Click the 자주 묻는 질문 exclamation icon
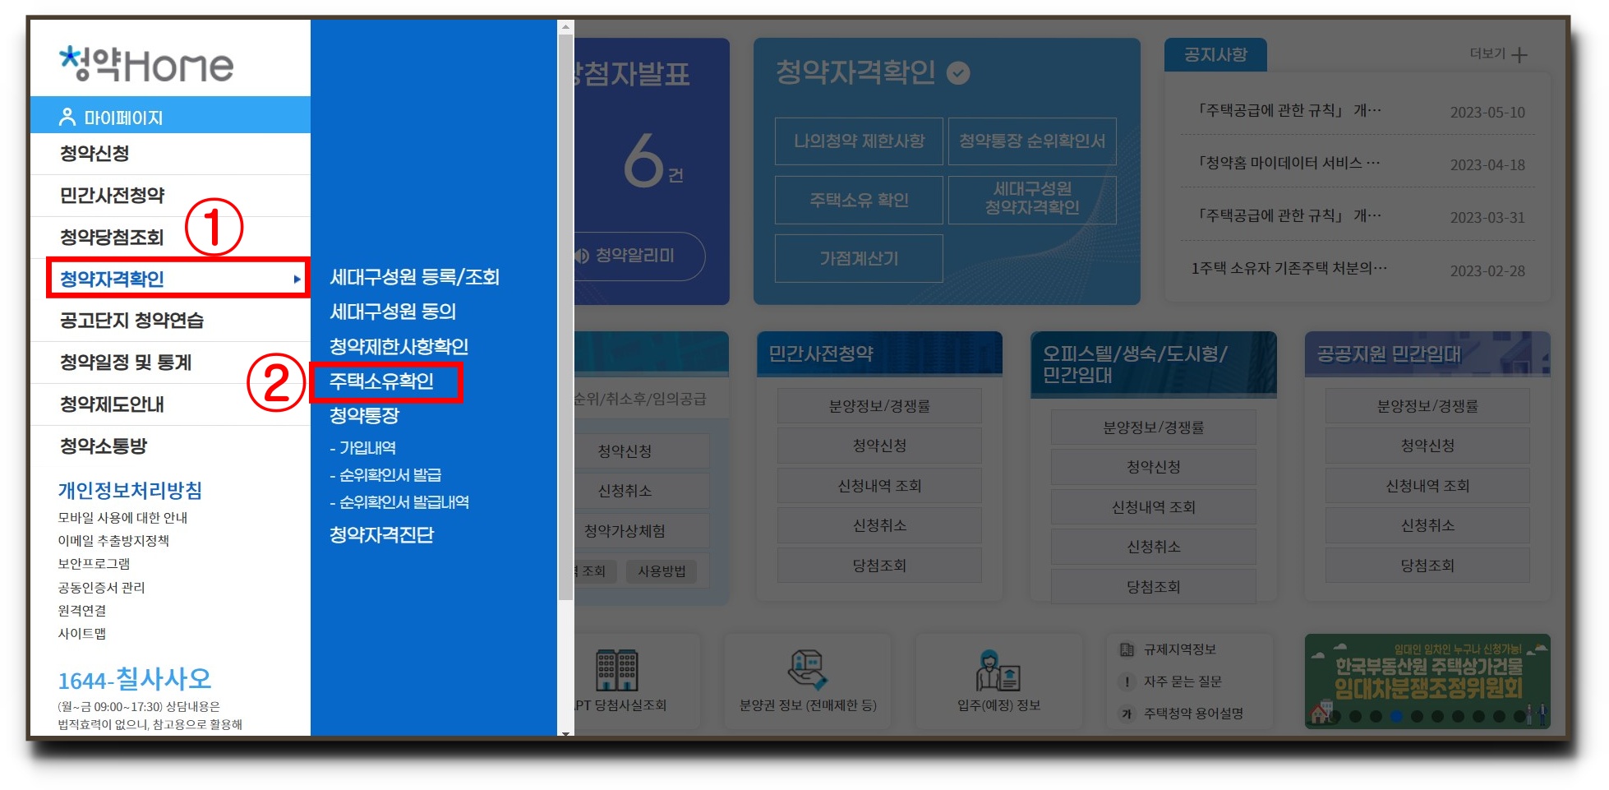Image resolution: width=1609 pixels, height=790 pixels. pyautogui.click(x=1127, y=682)
